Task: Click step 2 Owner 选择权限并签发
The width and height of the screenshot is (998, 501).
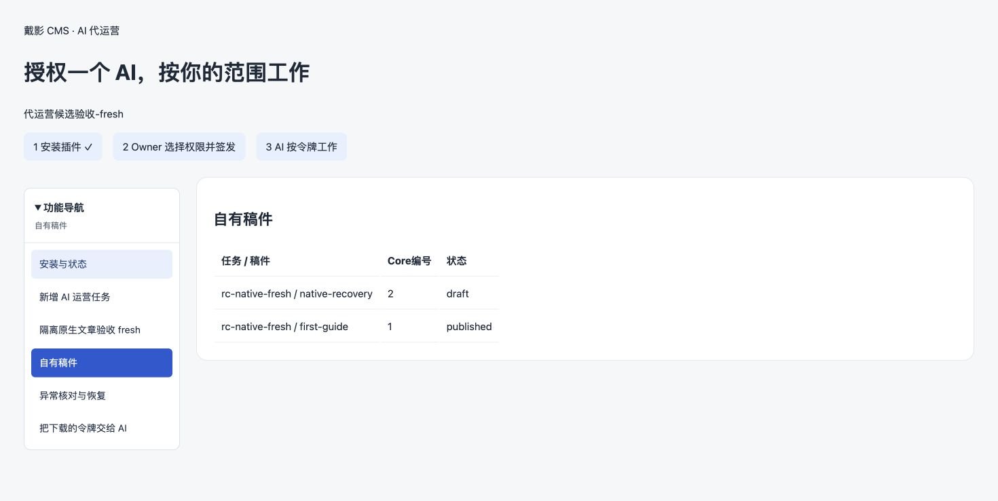Action: [179, 146]
